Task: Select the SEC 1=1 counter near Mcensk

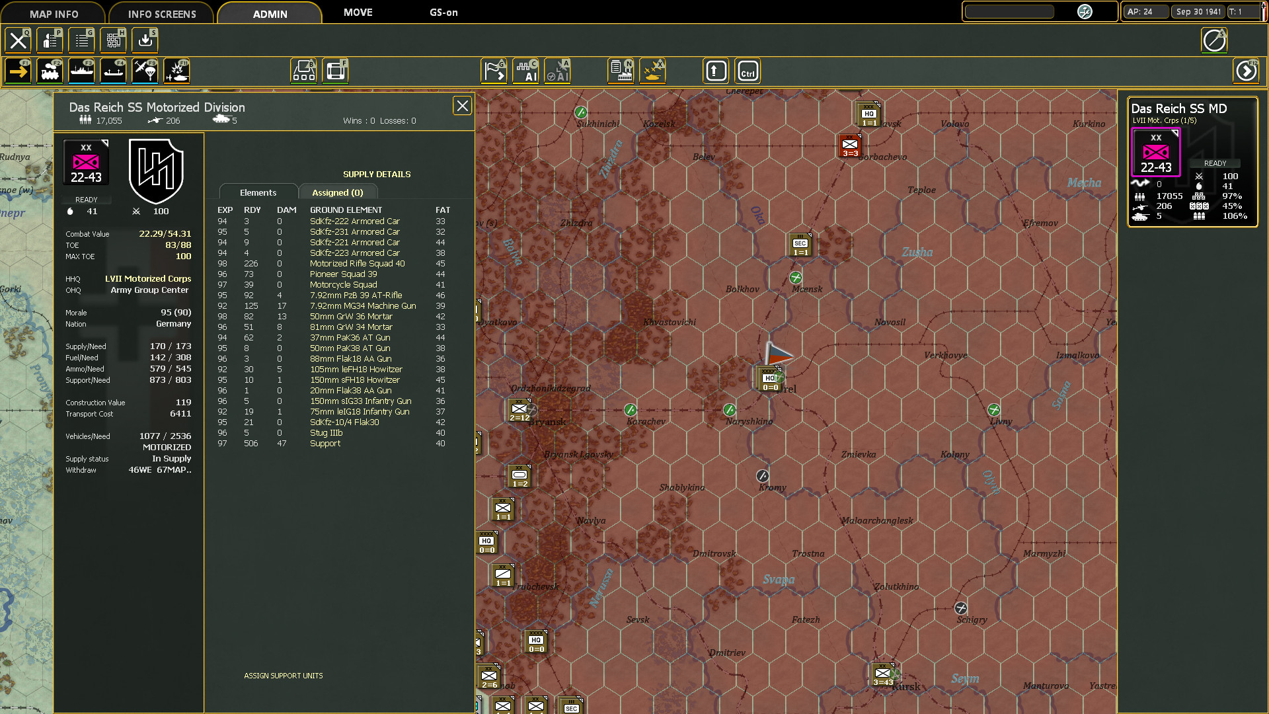Action: click(x=800, y=245)
